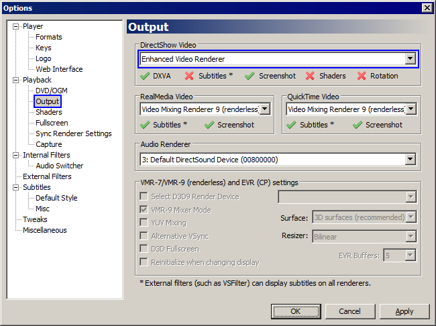
Task: Close the Options dialog window
Action: pos(427,8)
